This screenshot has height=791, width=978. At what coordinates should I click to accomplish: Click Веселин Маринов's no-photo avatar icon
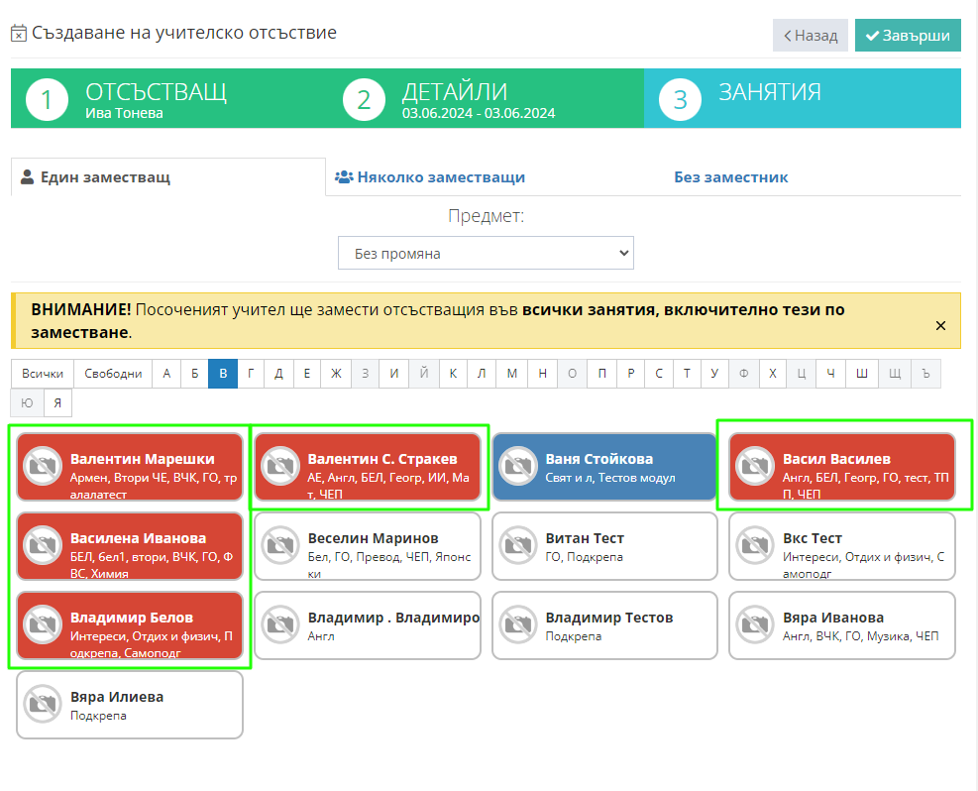click(279, 546)
